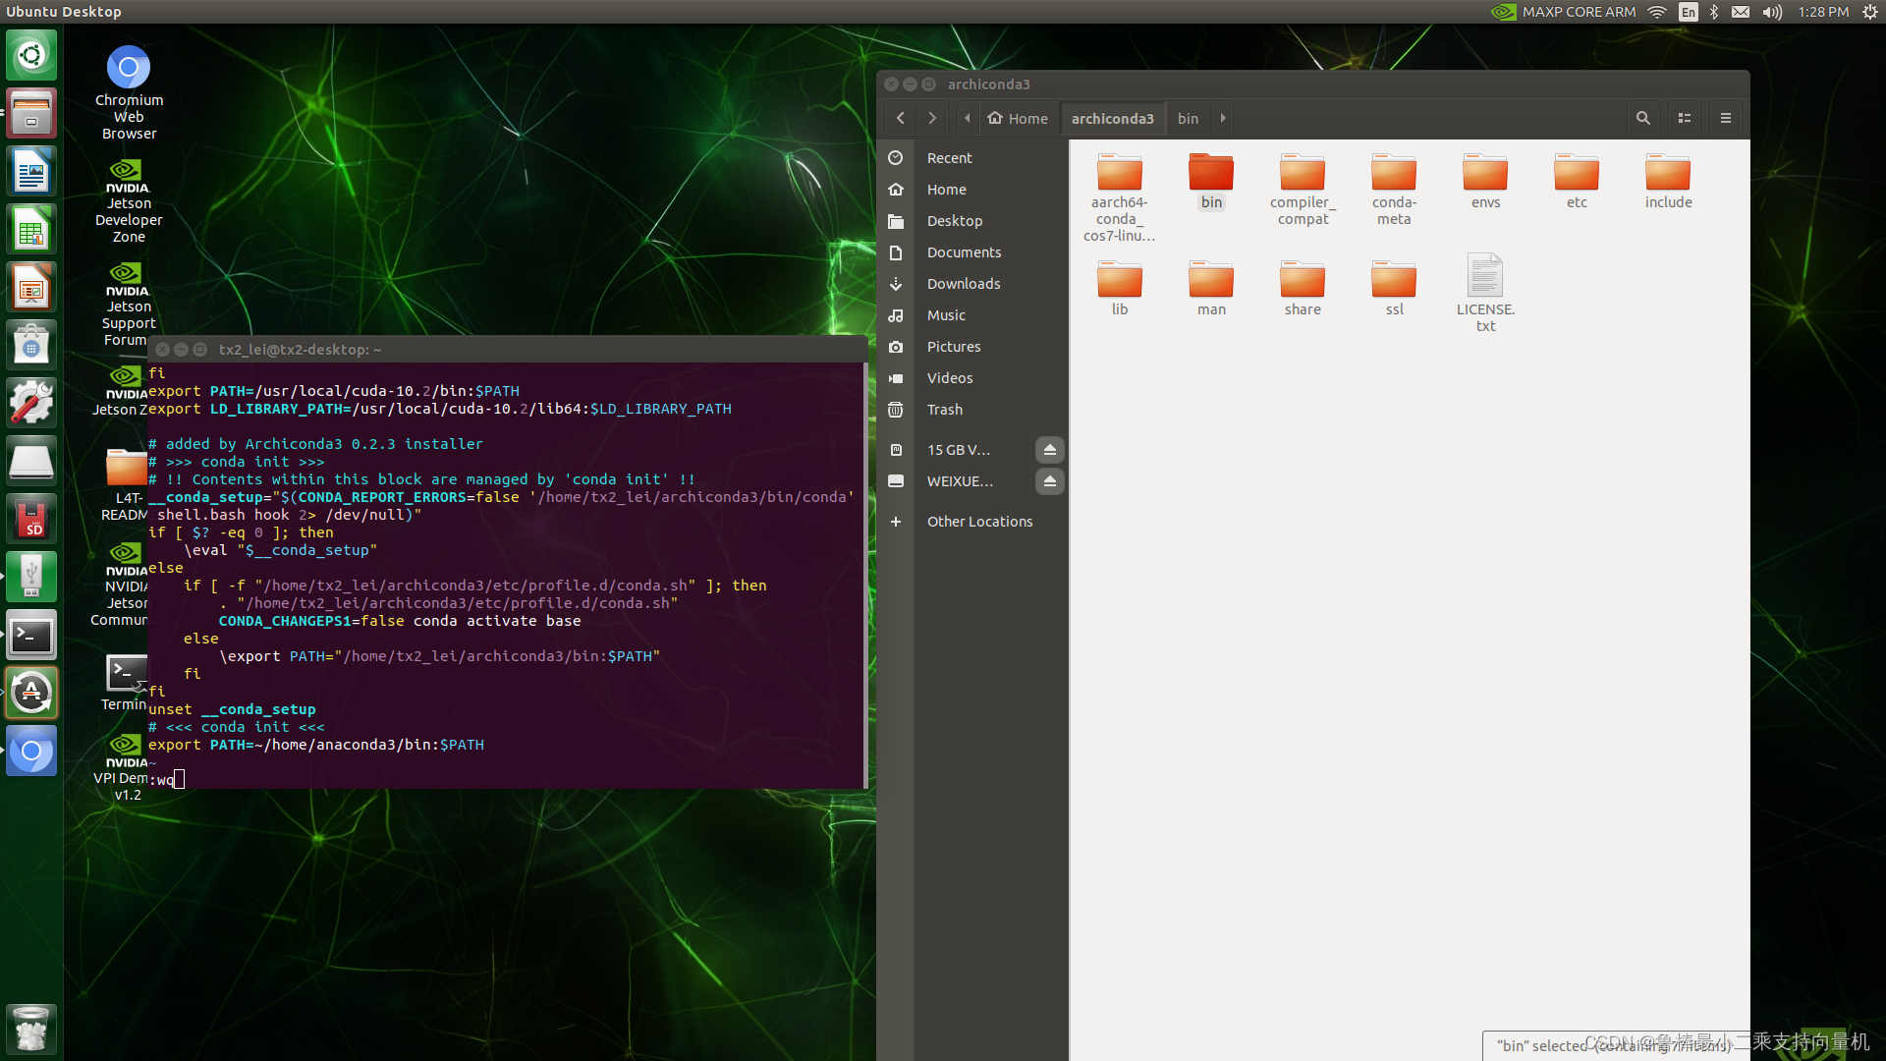Click terminal vim command line :wq

pos(166,780)
